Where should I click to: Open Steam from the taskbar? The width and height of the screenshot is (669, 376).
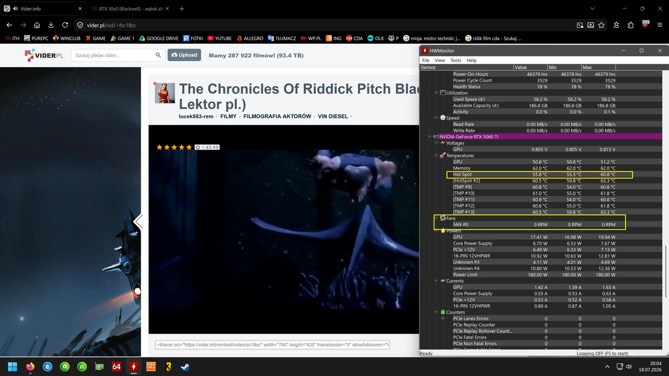[185, 367]
